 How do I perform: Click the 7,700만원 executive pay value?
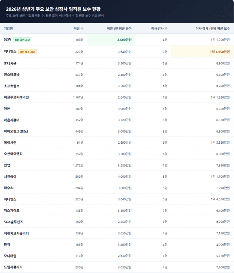click(223, 267)
